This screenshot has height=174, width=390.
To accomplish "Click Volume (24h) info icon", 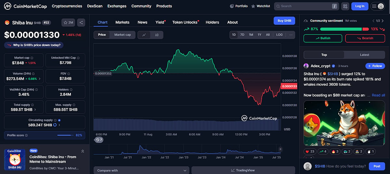I will coord(33,74).
